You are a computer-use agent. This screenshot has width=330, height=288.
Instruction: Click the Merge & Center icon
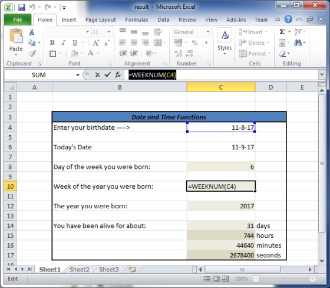click(158, 43)
